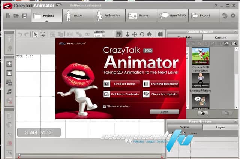This screenshot has width=240, height=159.
Task: Switch to the Animation tab
Action: click(109, 16)
